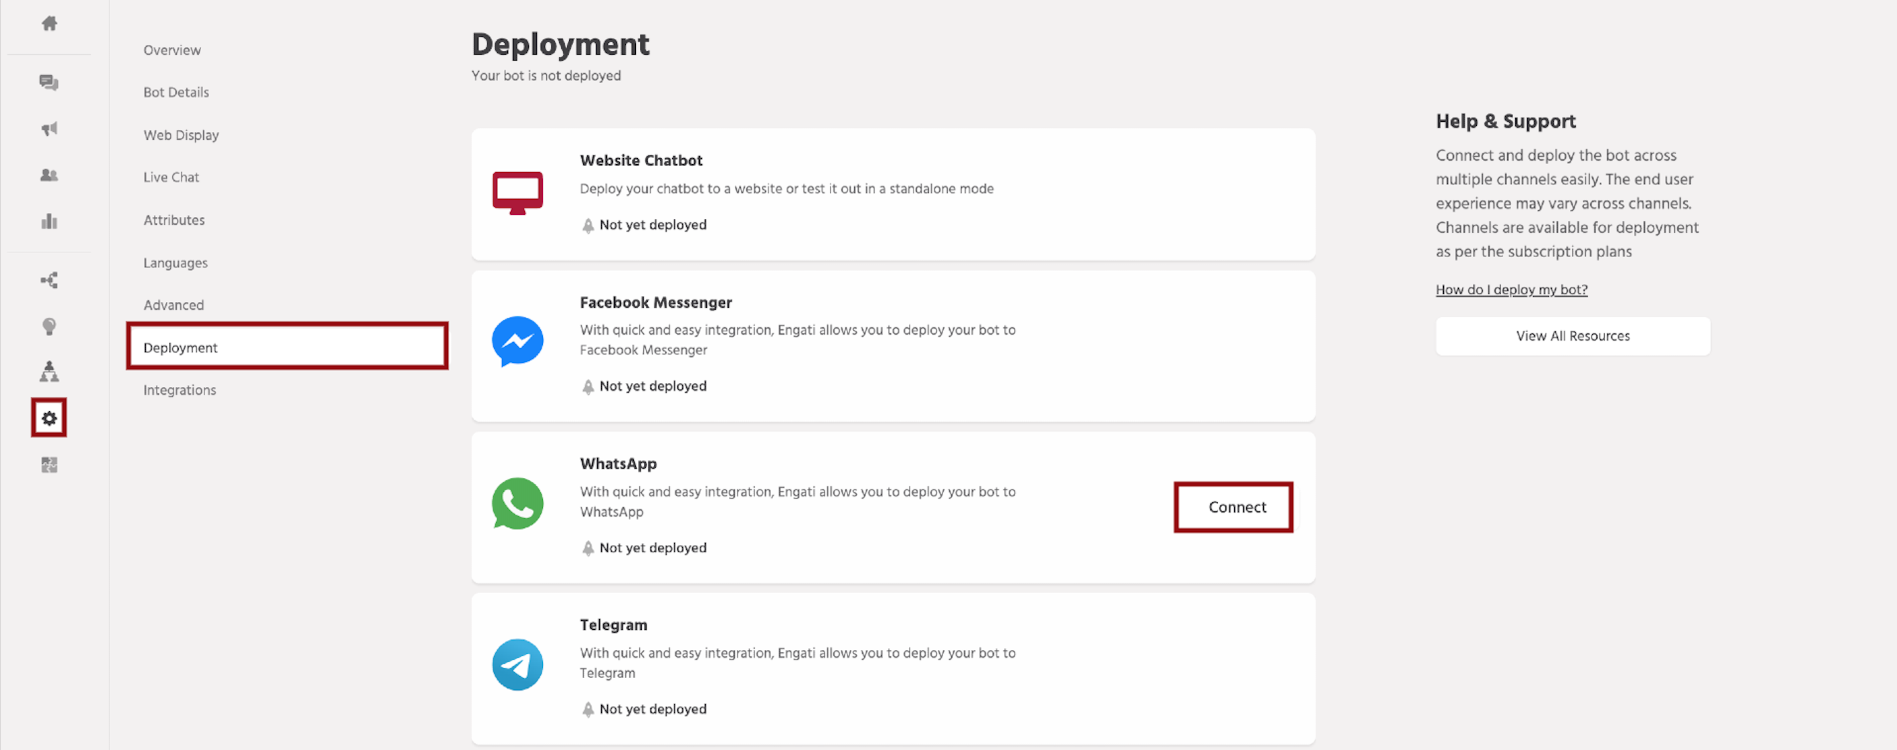This screenshot has height=750, width=1897.
Task: Open the Analytics bar chart icon
Action: coord(49,221)
